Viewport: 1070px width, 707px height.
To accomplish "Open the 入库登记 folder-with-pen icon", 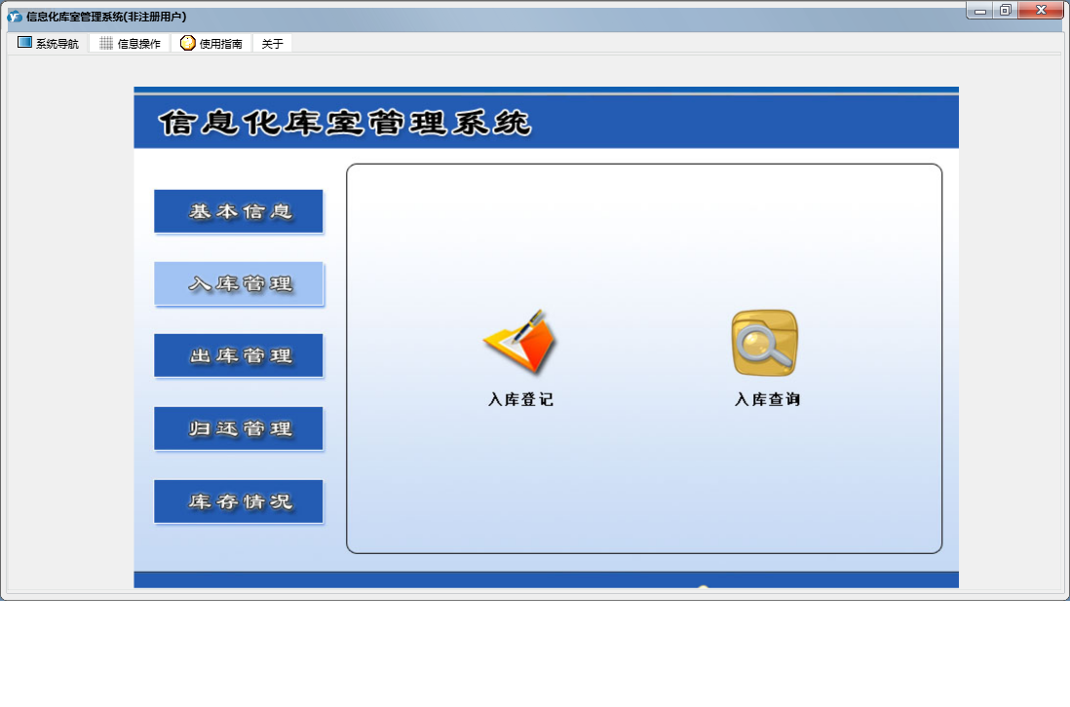I will 521,342.
